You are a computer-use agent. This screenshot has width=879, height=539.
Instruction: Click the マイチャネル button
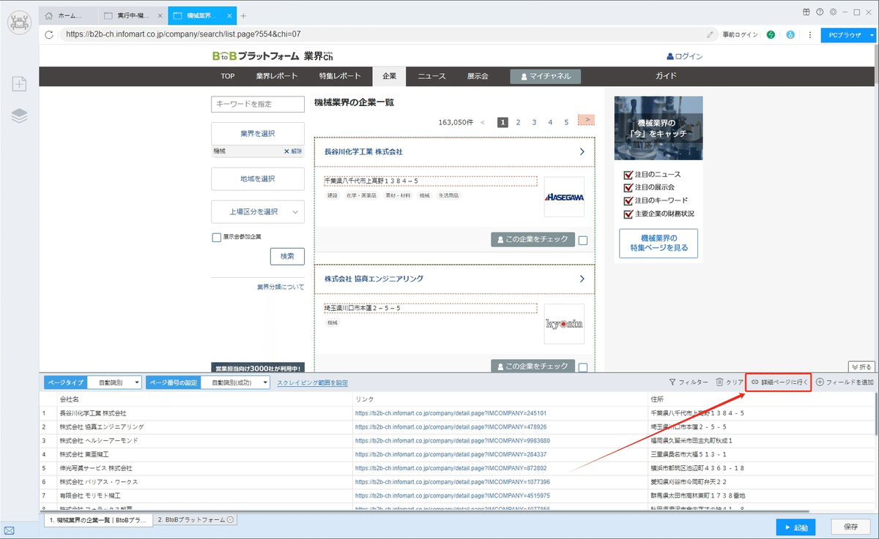pyautogui.click(x=545, y=76)
